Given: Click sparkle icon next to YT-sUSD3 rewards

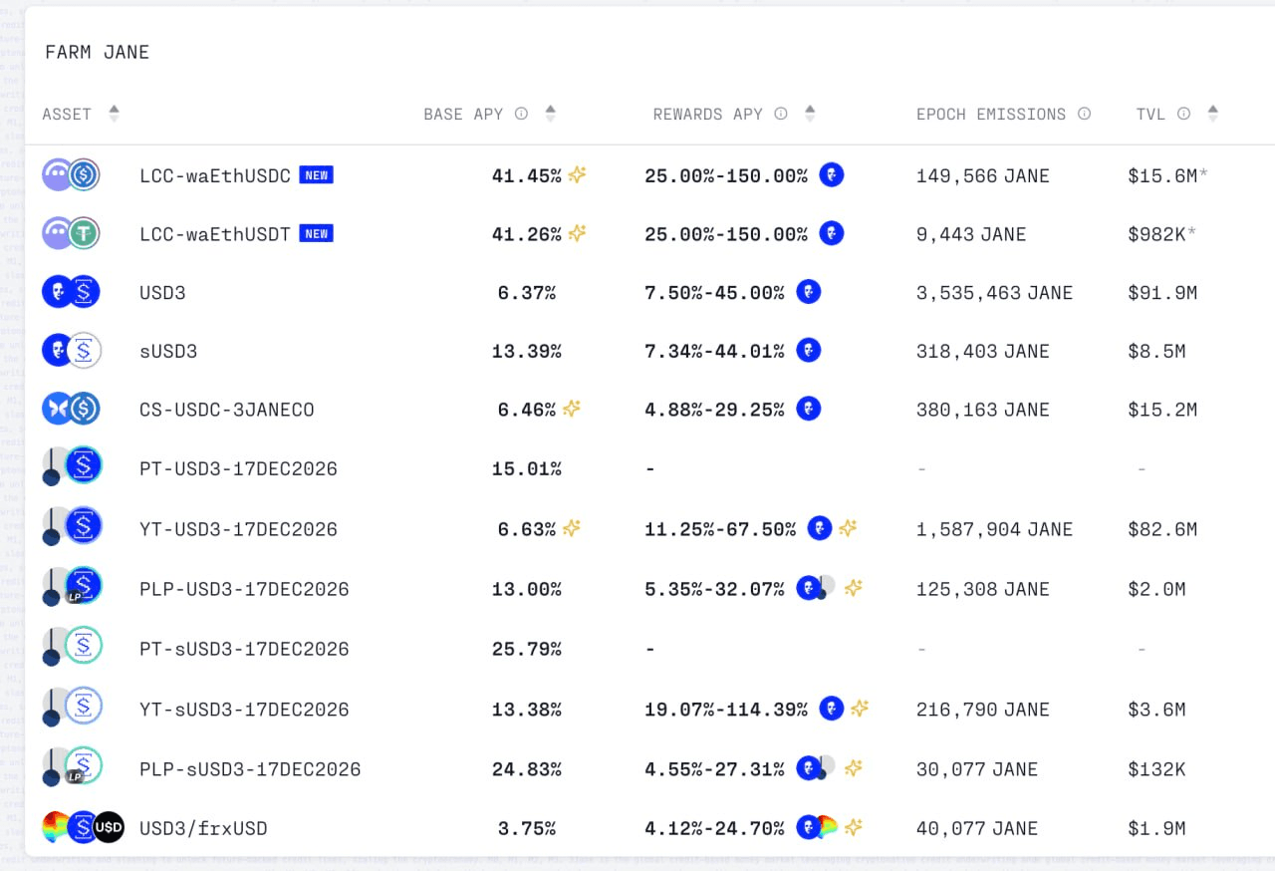Looking at the screenshot, I should [x=860, y=709].
